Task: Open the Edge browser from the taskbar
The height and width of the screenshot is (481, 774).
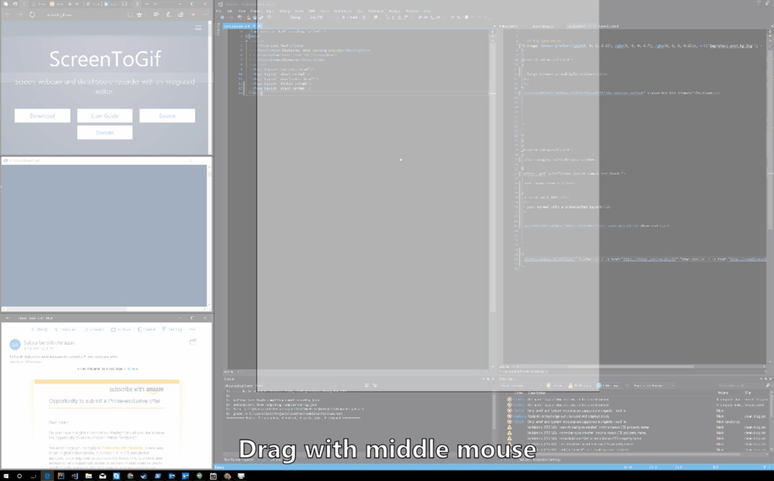Action: pos(48,476)
